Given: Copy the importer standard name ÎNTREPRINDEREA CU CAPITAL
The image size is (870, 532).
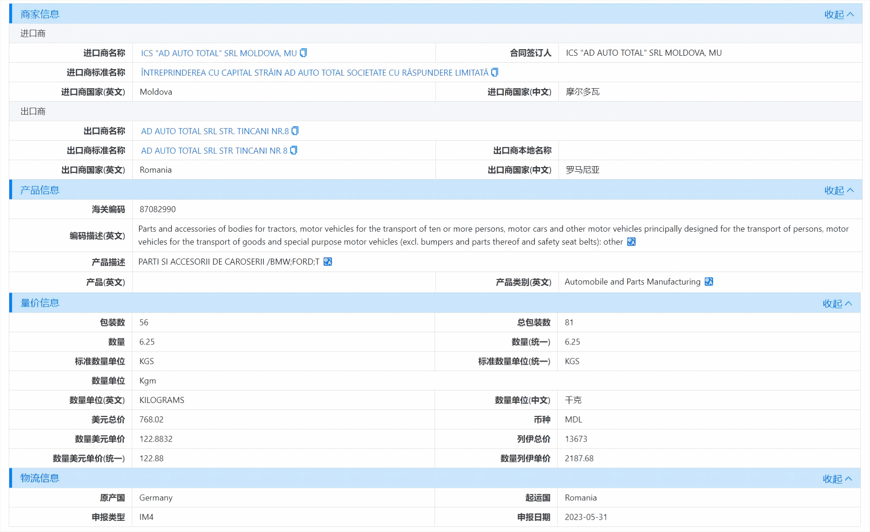Looking at the screenshot, I should (494, 72).
